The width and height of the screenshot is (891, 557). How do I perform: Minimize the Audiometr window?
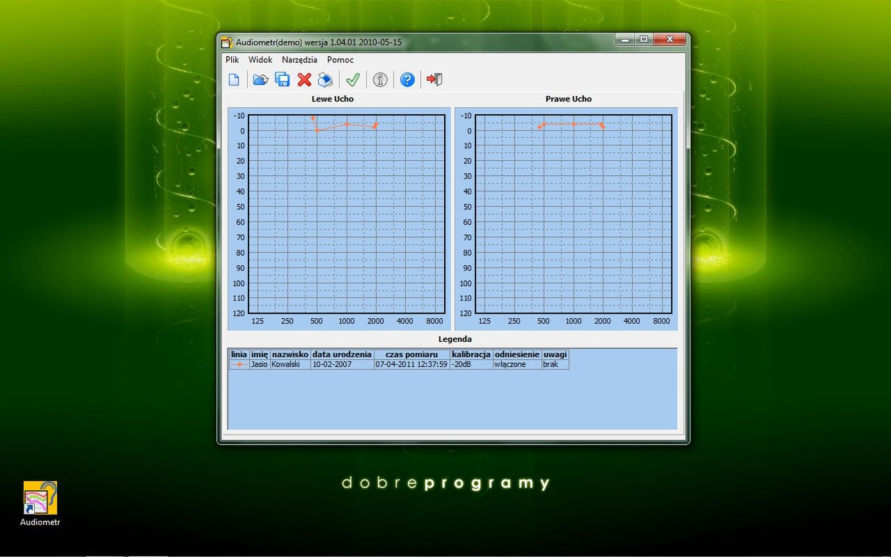tap(625, 40)
